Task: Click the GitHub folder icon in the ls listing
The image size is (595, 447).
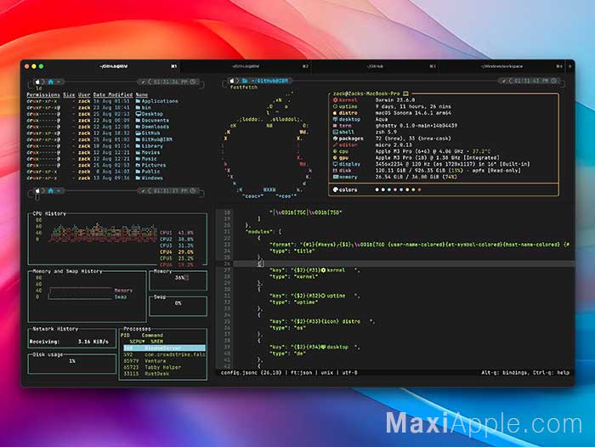Action: pos(138,133)
